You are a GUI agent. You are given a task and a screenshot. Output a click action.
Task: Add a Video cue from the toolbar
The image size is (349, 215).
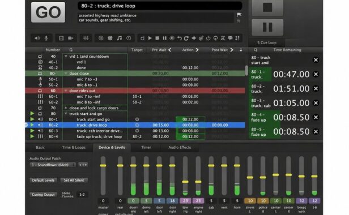tap(61, 38)
